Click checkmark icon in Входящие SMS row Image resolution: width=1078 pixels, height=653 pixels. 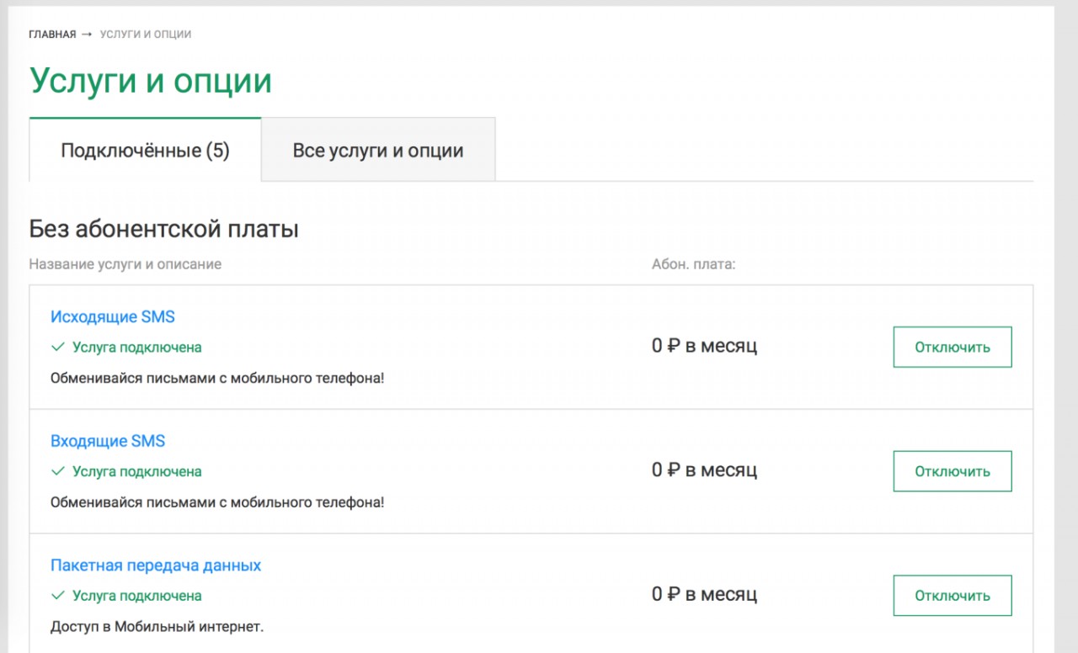(58, 471)
